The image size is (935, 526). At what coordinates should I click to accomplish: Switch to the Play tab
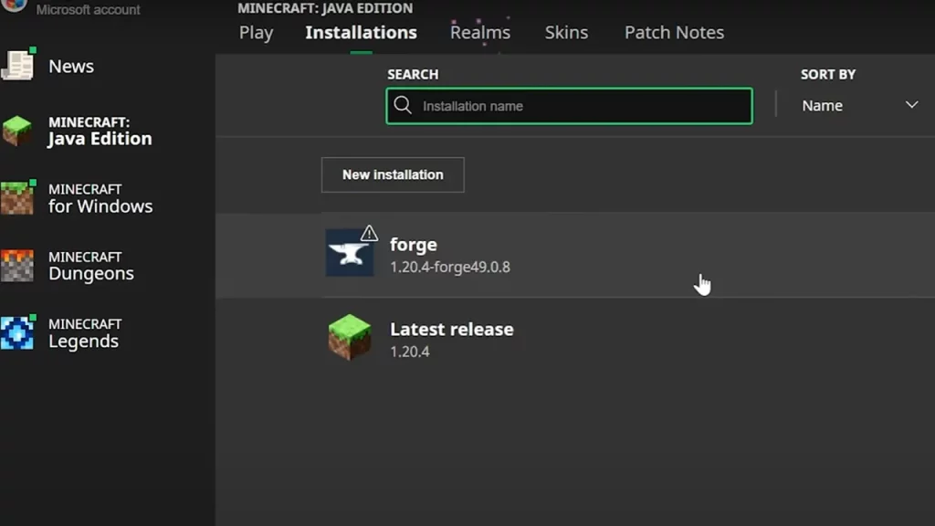point(256,33)
